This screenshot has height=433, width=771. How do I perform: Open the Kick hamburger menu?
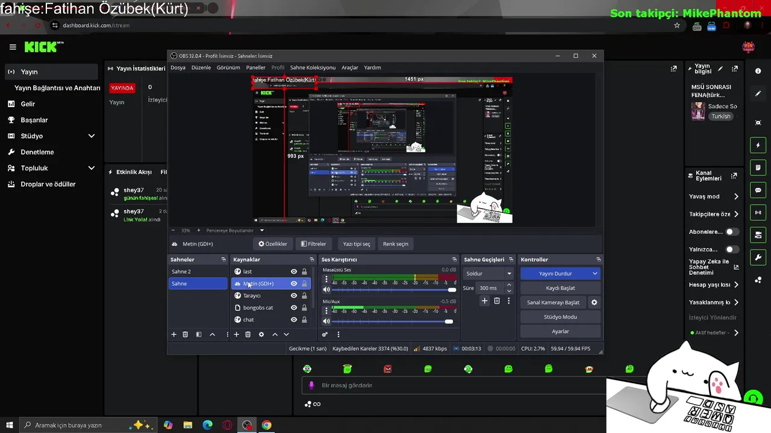tap(13, 47)
